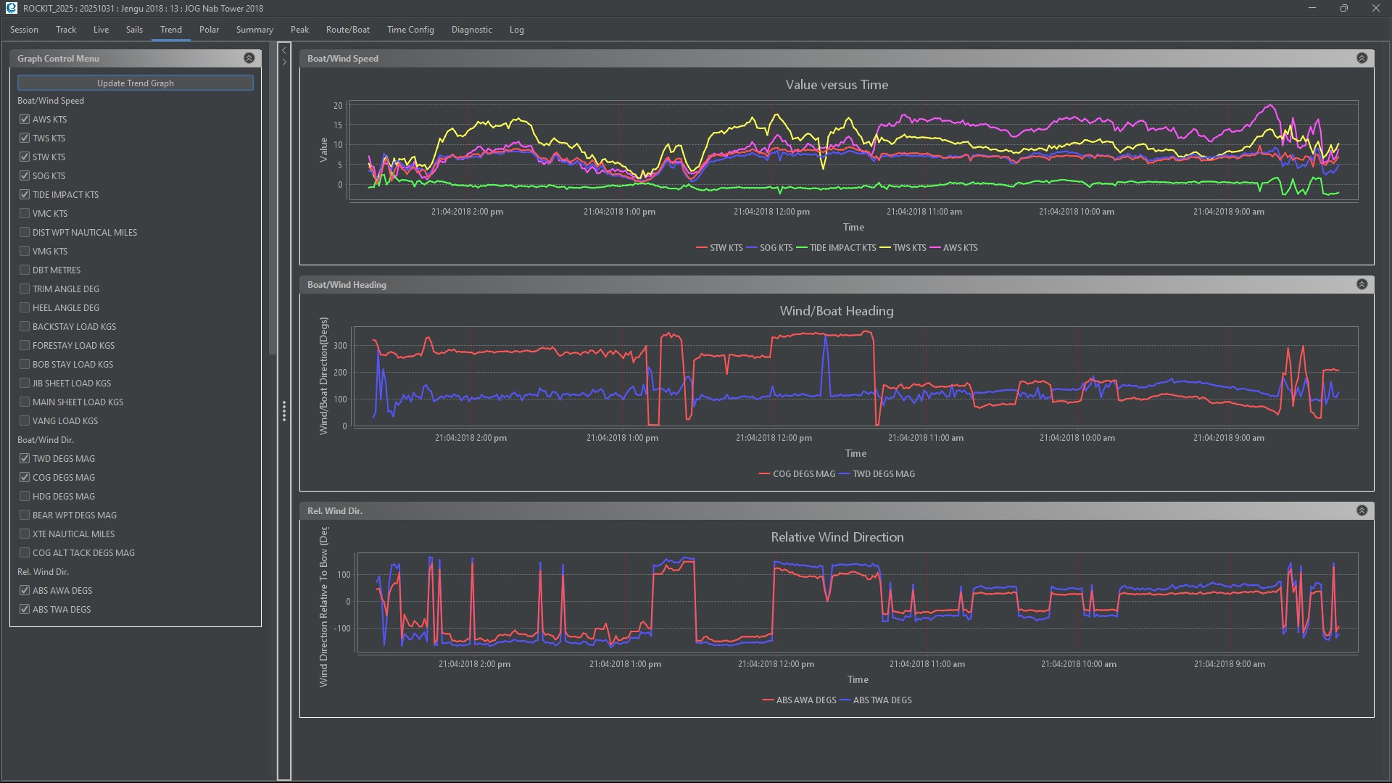Collapse the Boat/Wind Heading graph panel
The height and width of the screenshot is (783, 1392).
pyautogui.click(x=1362, y=284)
